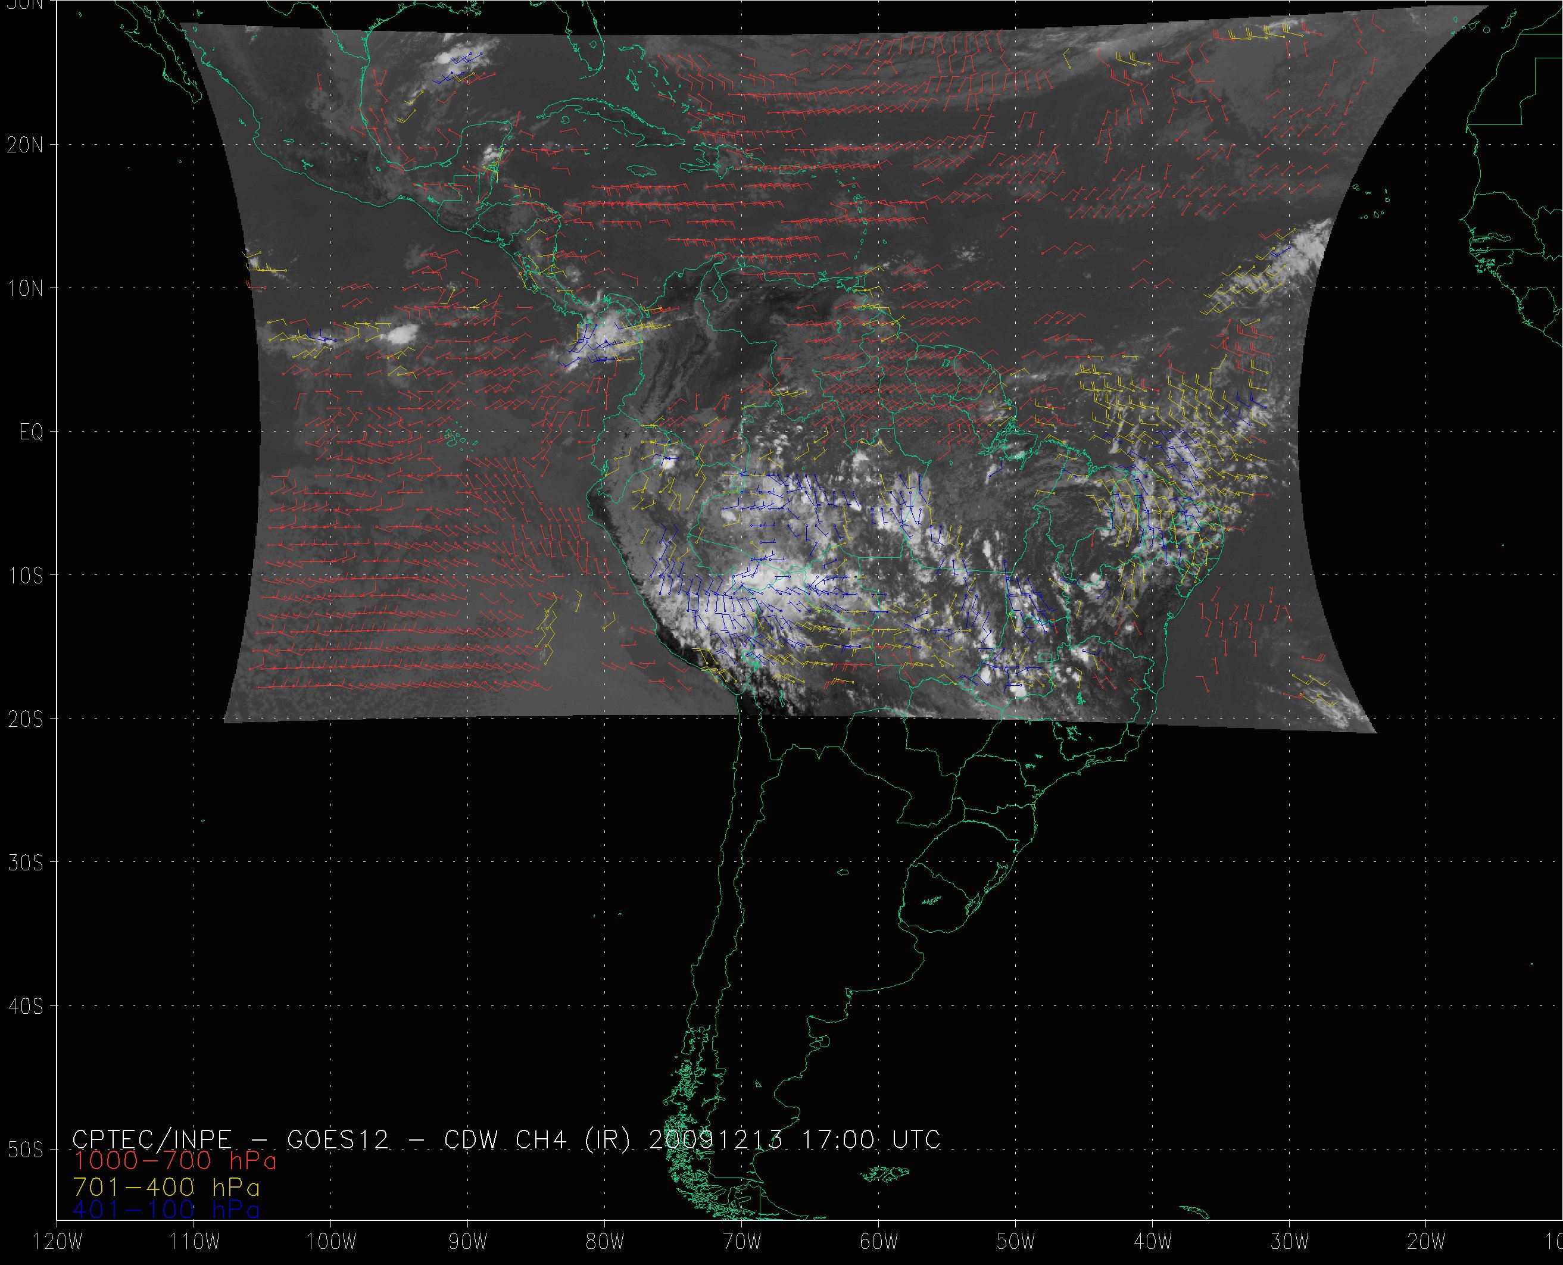Click the 120W longitude axis label
The image size is (1563, 1265).
point(58,1242)
